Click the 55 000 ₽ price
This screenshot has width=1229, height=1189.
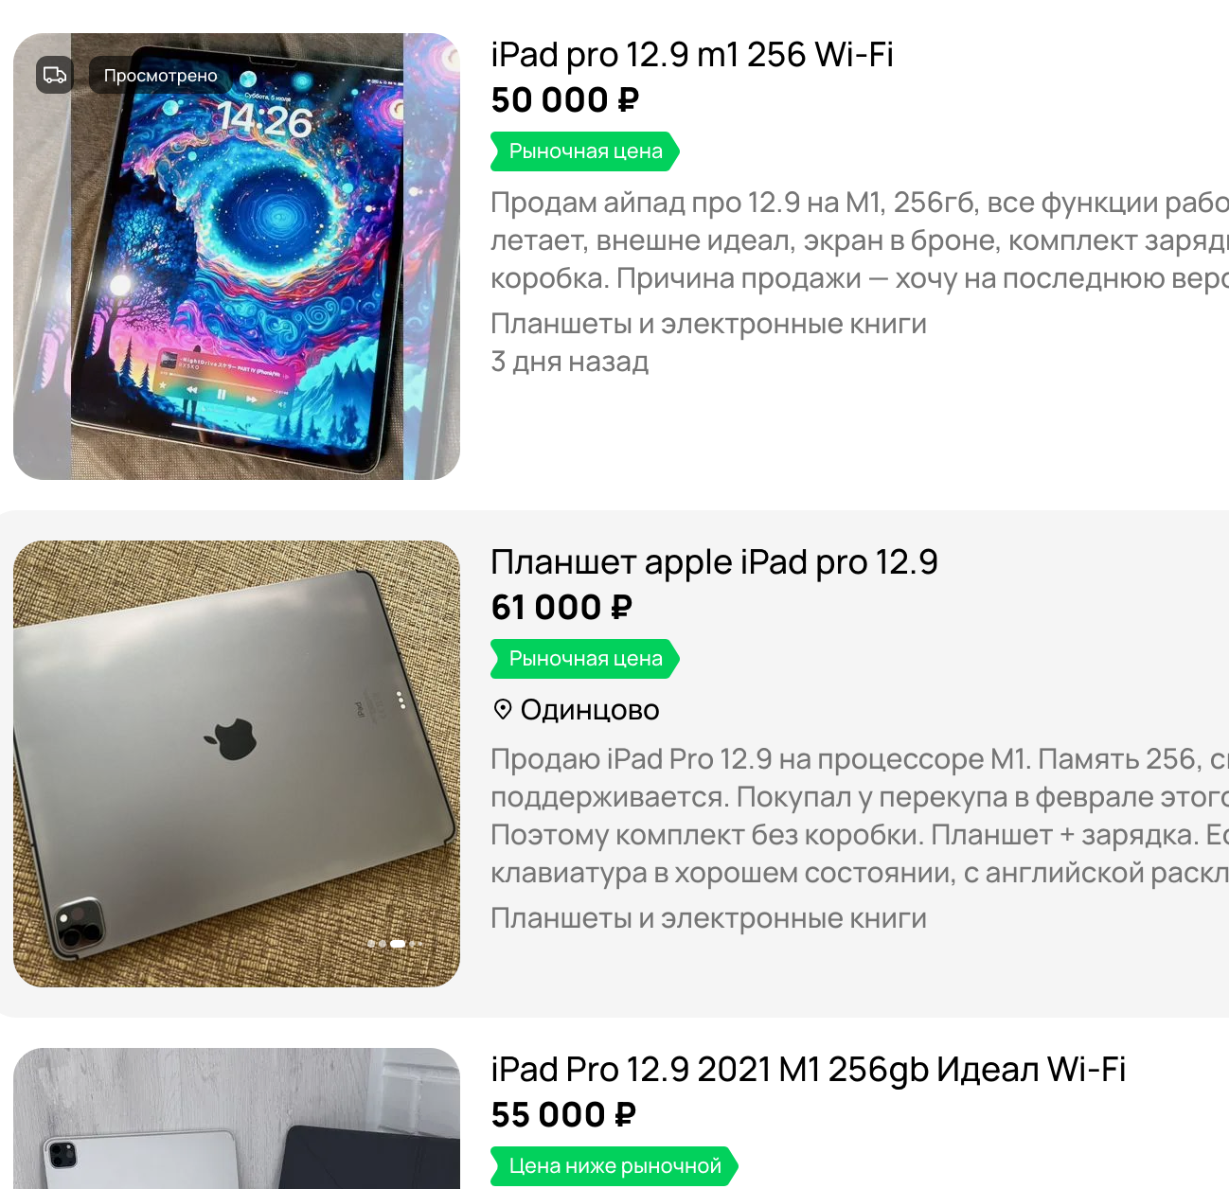click(x=563, y=1115)
